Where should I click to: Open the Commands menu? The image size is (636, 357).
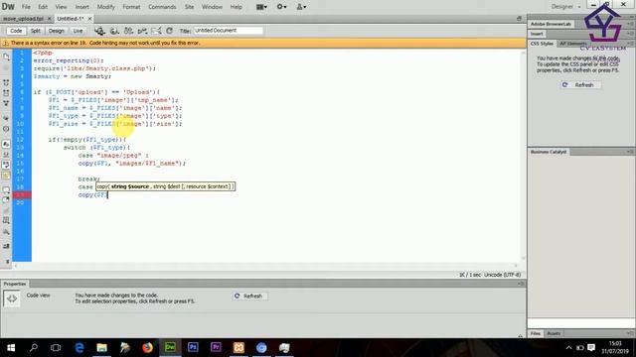tap(162, 7)
